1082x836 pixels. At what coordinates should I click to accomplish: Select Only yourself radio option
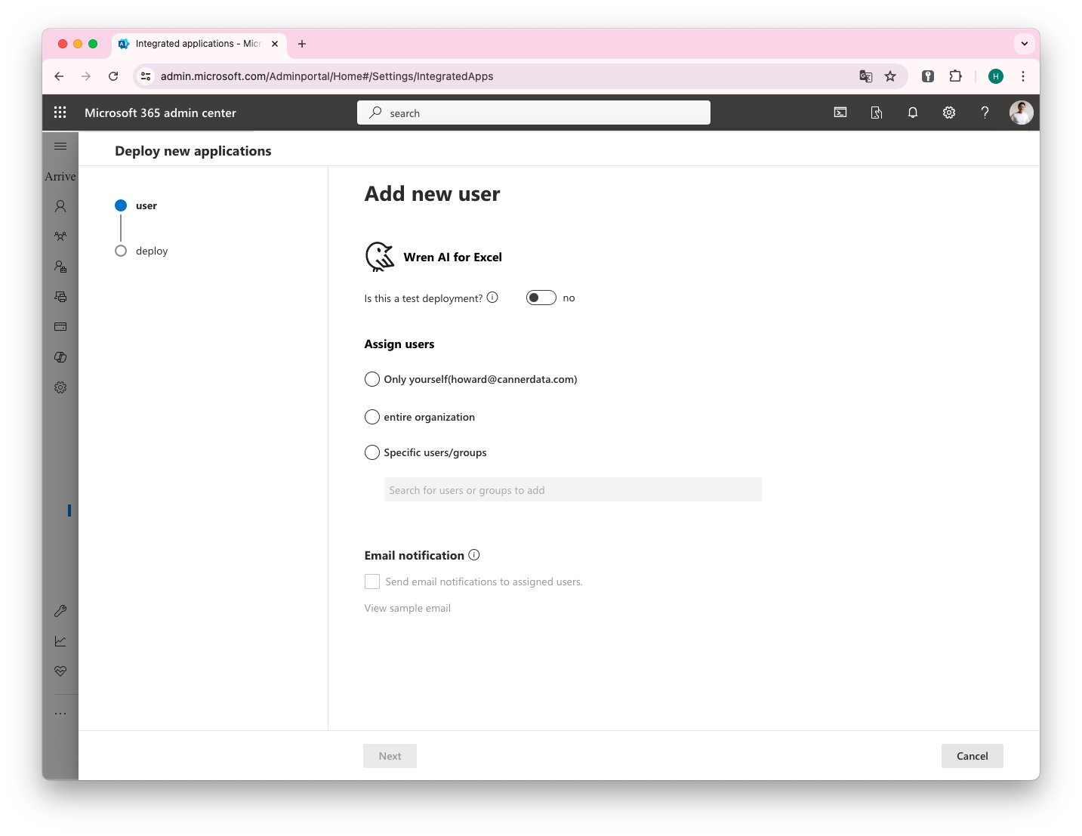click(x=372, y=379)
